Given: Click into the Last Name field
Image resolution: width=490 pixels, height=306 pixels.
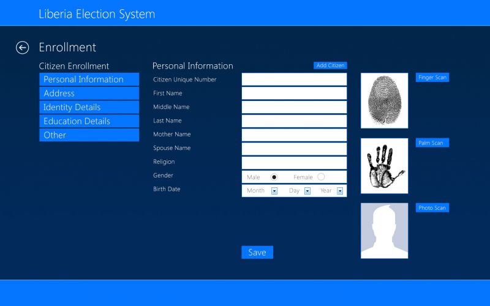Looking at the screenshot, I should point(294,121).
